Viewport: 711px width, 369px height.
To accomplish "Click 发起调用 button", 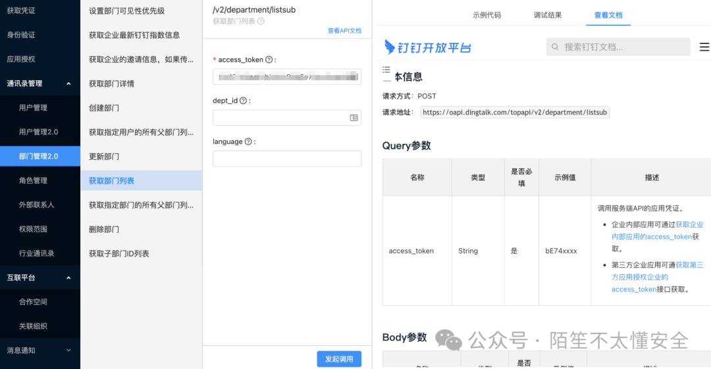I will pos(339,359).
